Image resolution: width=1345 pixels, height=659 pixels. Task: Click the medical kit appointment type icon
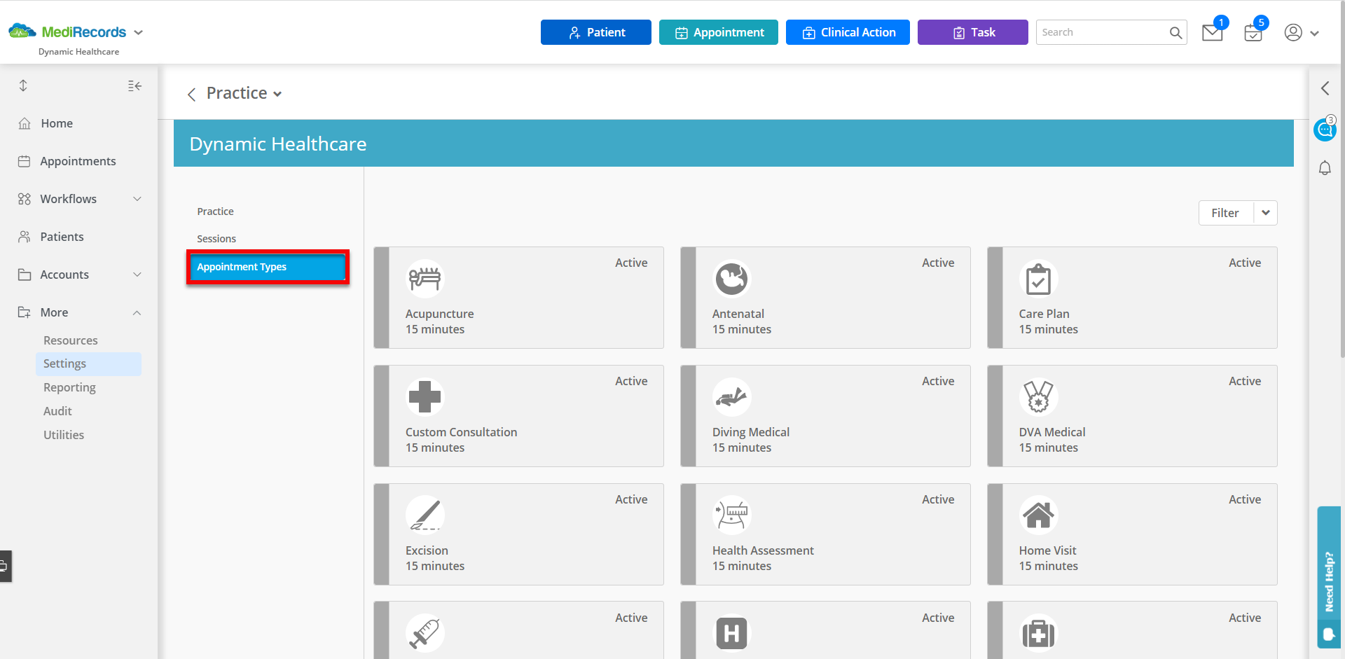(x=1038, y=634)
